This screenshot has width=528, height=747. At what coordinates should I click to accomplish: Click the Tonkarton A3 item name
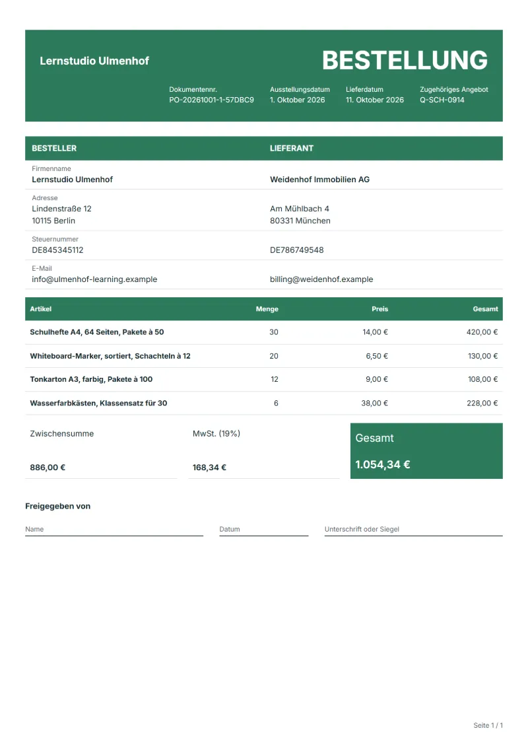(x=91, y=379)
